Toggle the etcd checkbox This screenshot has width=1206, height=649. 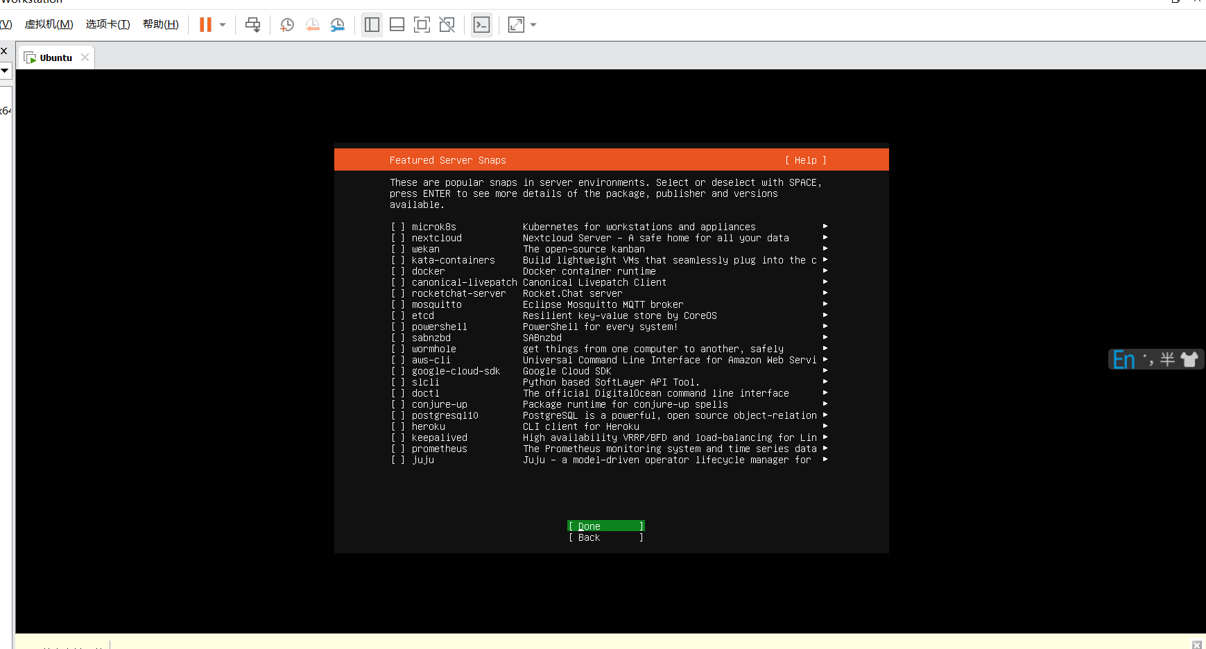(397, 315)
